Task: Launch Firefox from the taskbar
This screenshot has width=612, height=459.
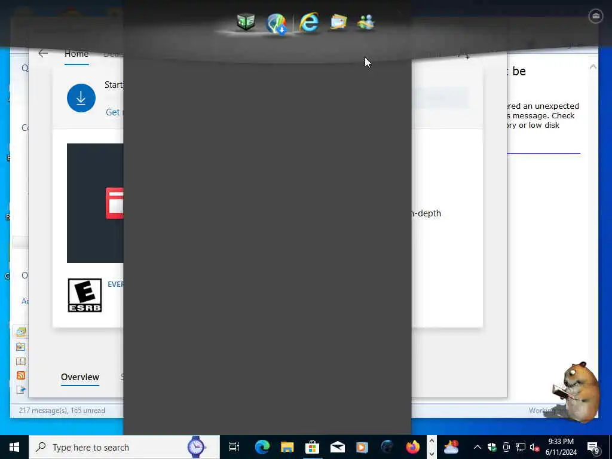Action: point(412,447)
